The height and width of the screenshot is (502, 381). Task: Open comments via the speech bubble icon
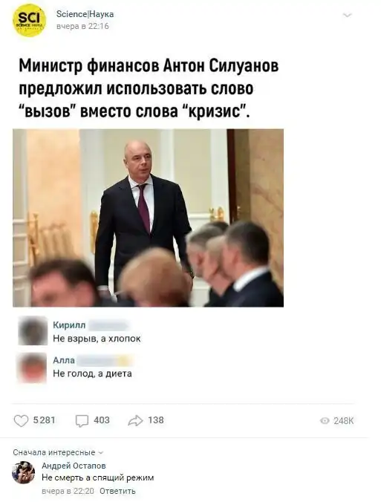click(82, 420)
